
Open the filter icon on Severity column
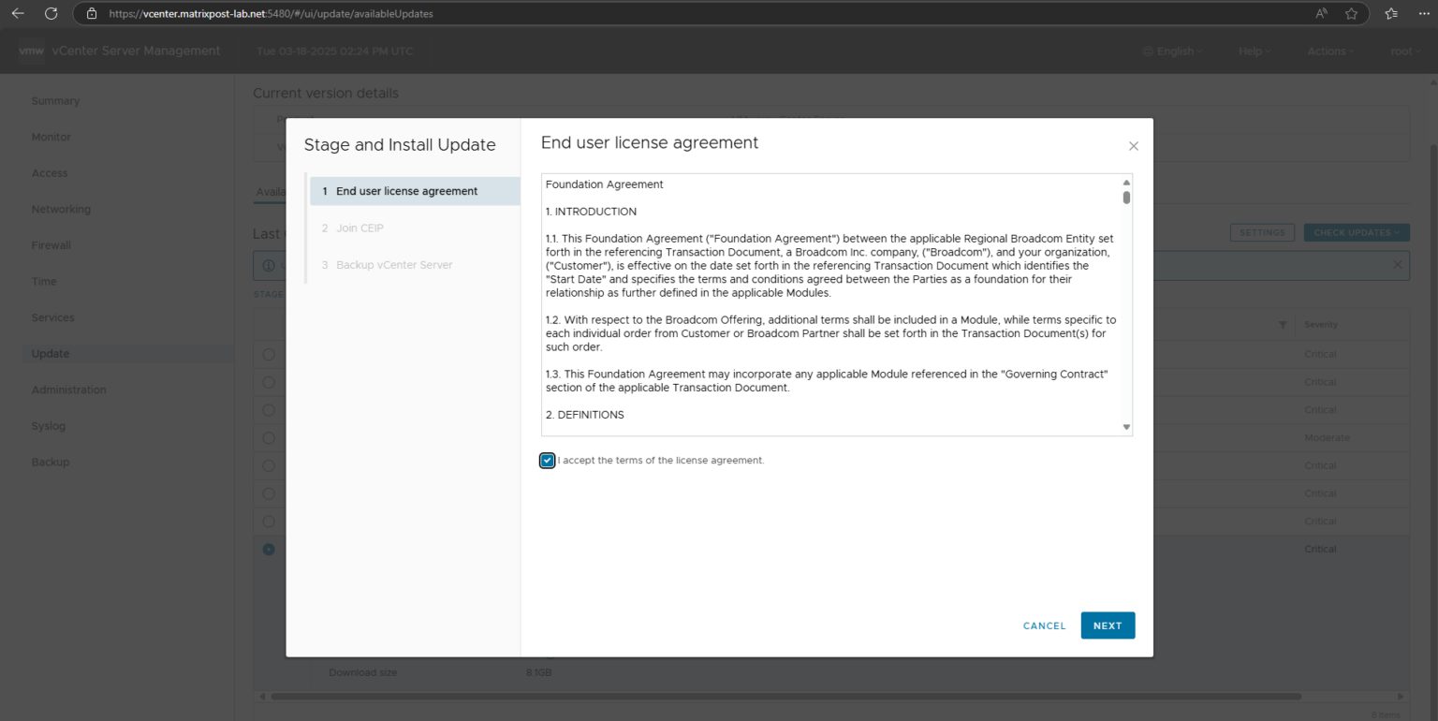point(1283,324)
